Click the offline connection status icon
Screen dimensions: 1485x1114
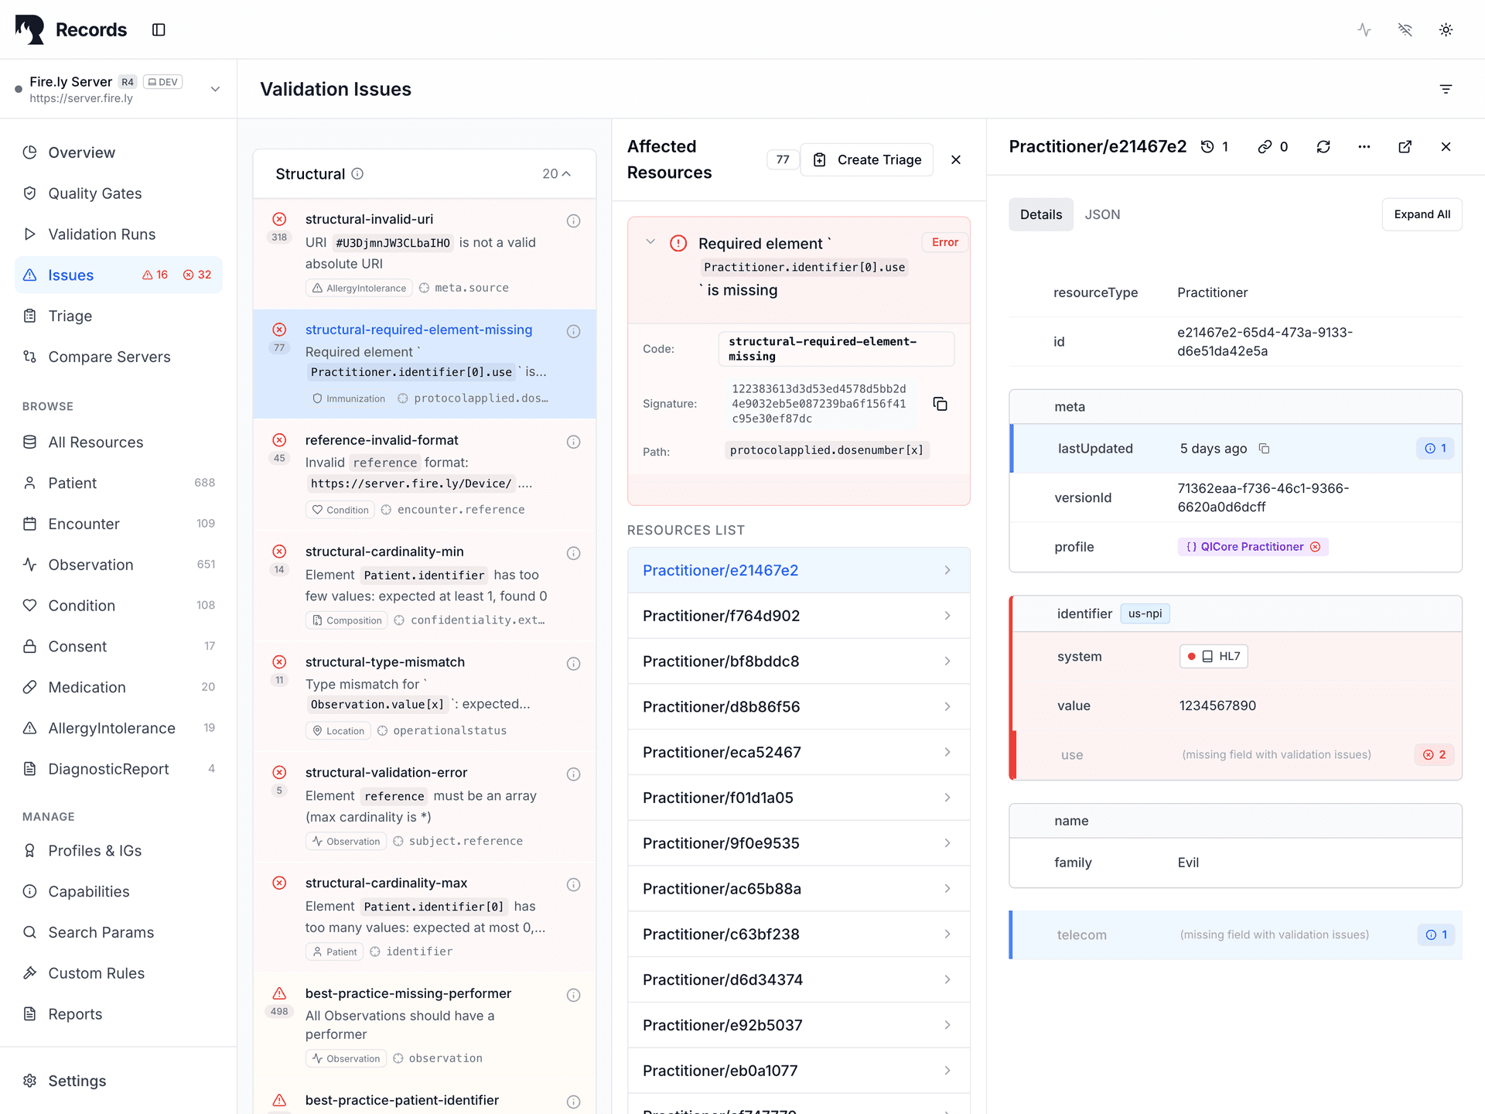[1405, 29]
